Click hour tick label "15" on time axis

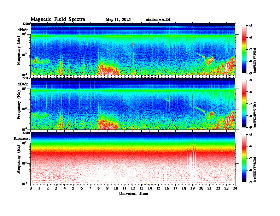[158, 188]
